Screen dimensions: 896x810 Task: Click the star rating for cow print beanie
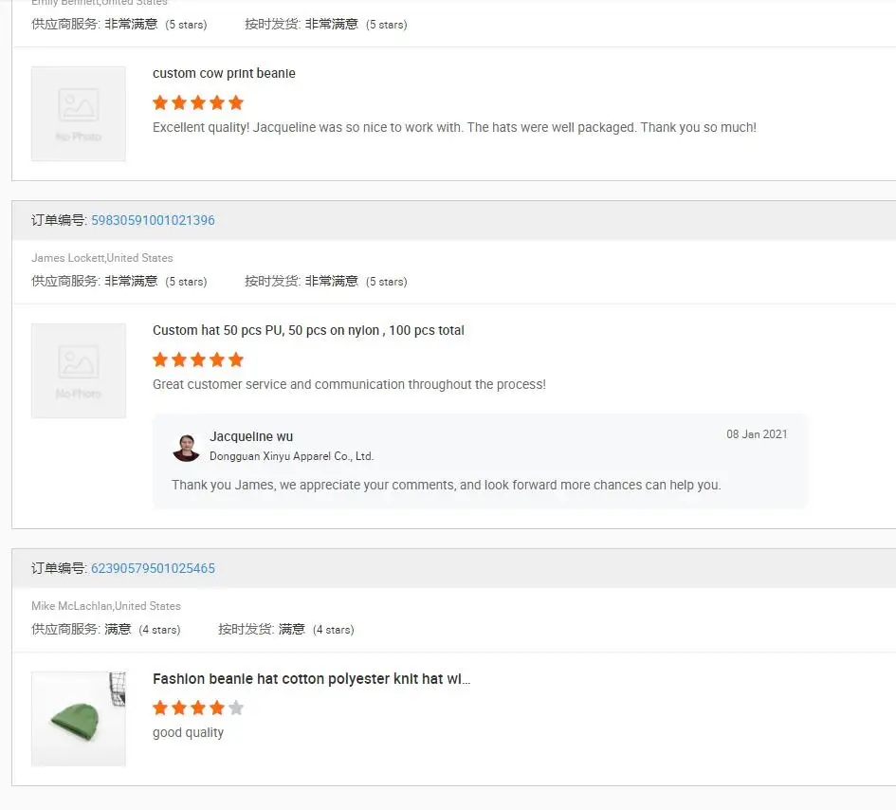click(x=198, y=102)
